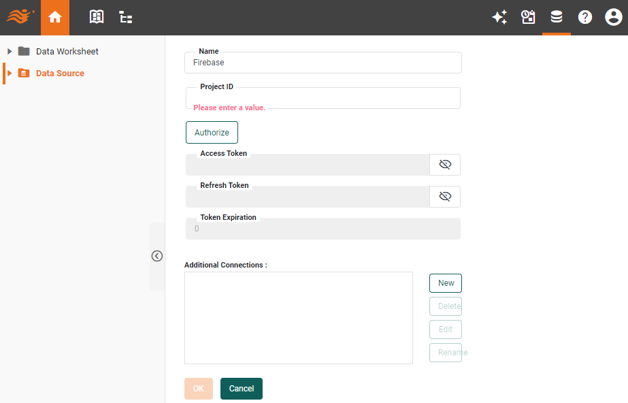
Task: Click the app logo
Action: pos(19,17)
